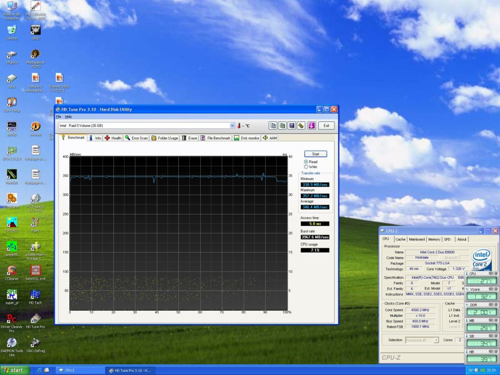Click the Vcore gauge showing 1.32 V

click(481, 296)
